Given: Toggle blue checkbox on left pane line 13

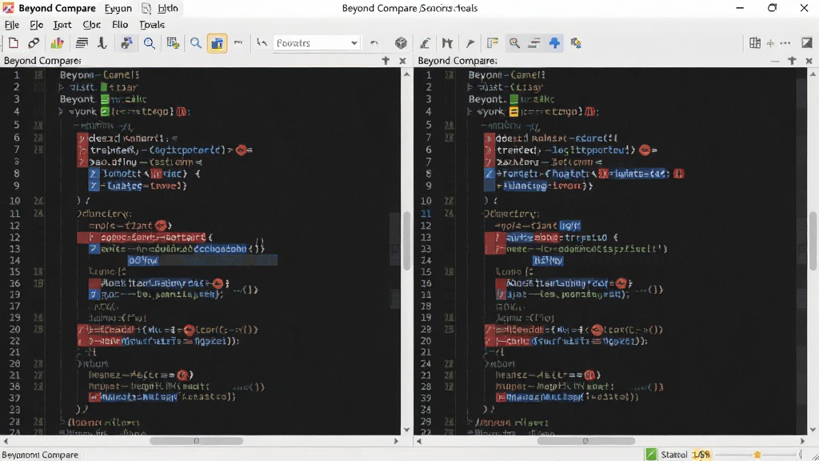Looking at the screenshot, I should (94, 249).
